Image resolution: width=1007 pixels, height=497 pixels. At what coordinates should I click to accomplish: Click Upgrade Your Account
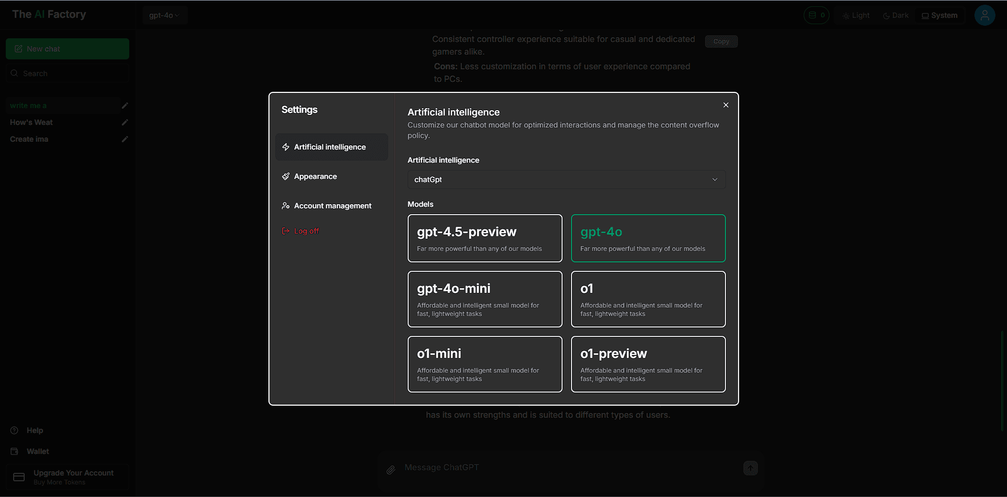pyautogui.click(x=67, y=477)
